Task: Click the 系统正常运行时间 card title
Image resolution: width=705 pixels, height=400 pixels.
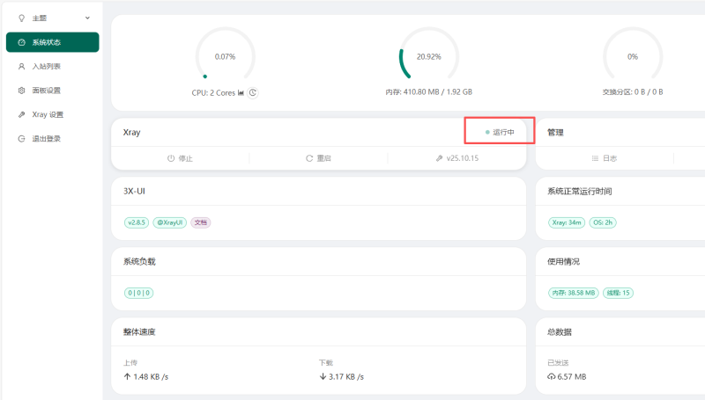Action: 580,192
